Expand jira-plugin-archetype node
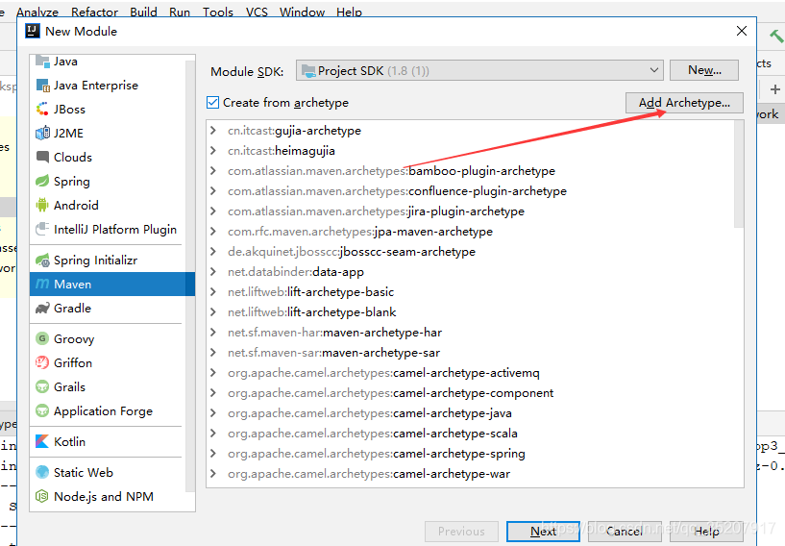This screenshot has width=785, height=546. pos(213,211)
